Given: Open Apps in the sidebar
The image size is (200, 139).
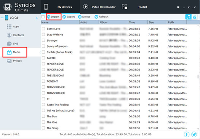Looking at the screenshot, I should (16, 27).
